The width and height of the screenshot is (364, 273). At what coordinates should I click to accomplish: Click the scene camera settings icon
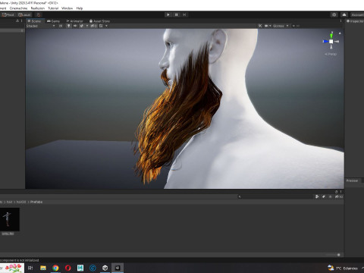coord(266,26)
